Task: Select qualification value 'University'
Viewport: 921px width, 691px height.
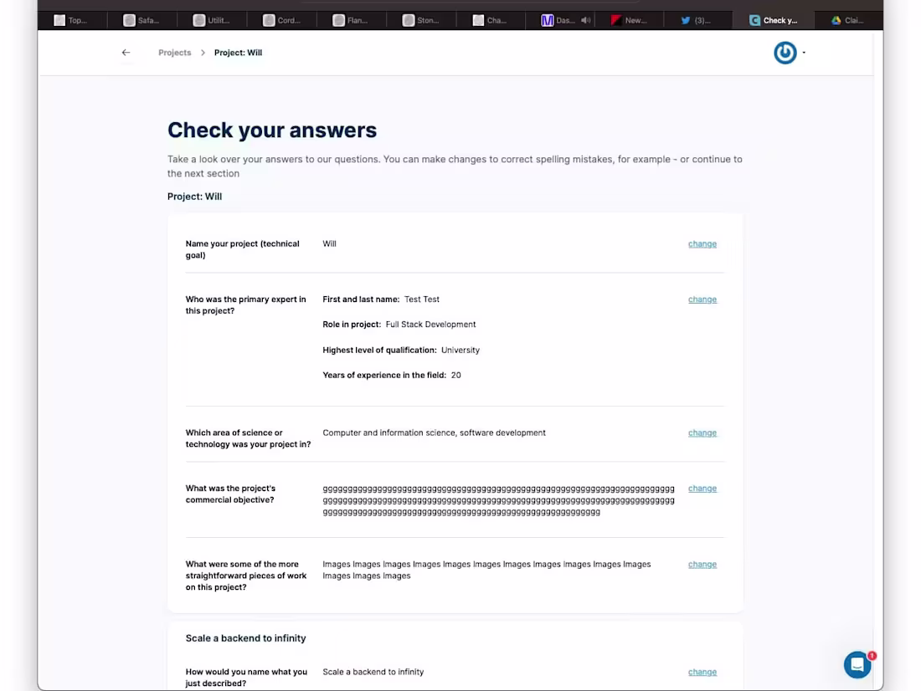Action: [x=460, y=350]
